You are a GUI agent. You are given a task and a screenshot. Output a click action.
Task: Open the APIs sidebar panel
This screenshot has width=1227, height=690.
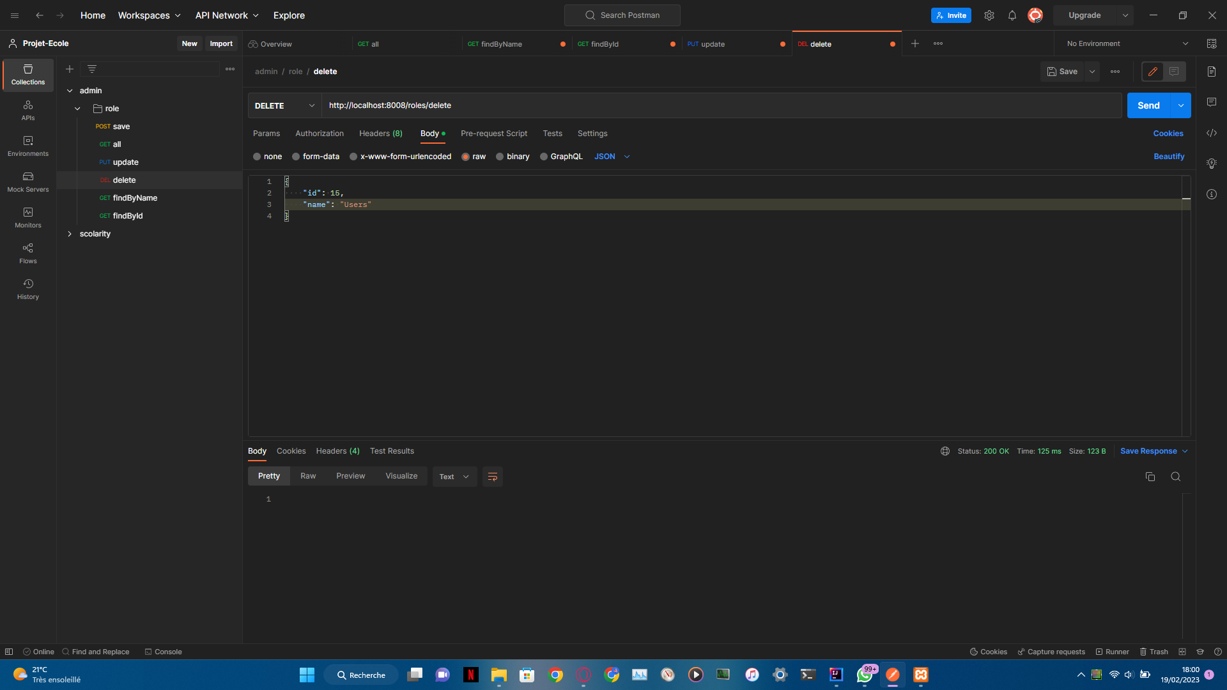point(28,111)
